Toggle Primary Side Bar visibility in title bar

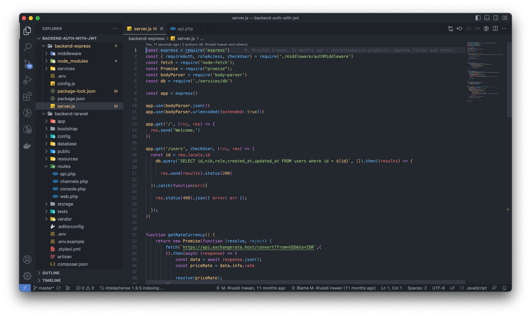point(478,18)
